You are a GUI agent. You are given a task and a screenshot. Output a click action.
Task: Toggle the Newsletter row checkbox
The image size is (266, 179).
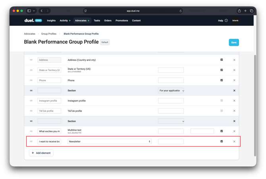click(x=222, y=141)
